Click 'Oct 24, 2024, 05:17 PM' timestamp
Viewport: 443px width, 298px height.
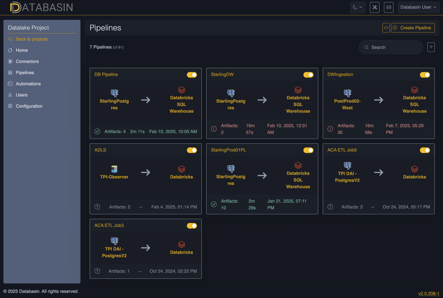[406, 207]
